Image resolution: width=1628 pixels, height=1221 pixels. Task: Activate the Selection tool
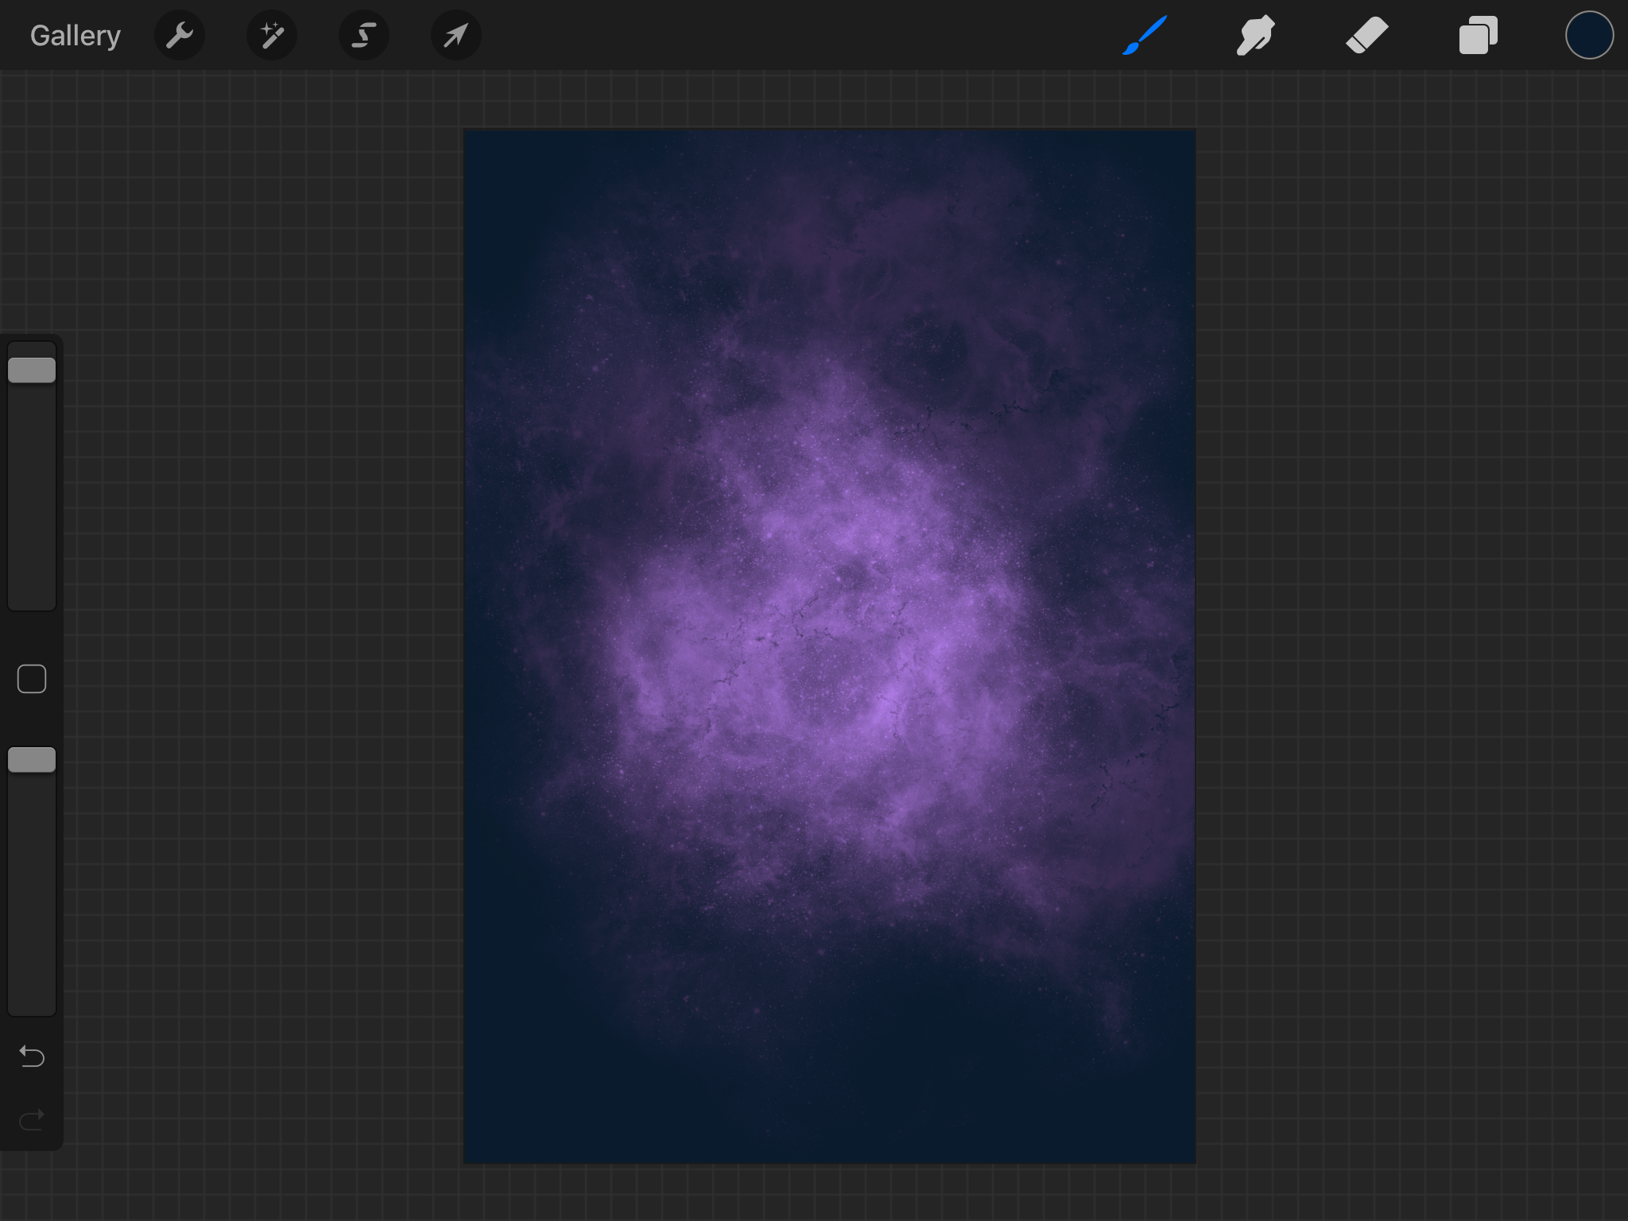[x=364, y=36]
